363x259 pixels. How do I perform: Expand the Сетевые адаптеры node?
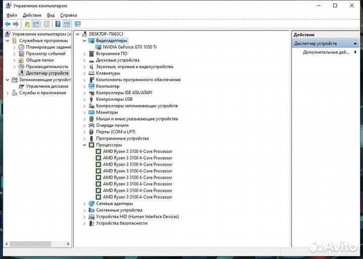(x=85, y=204)
